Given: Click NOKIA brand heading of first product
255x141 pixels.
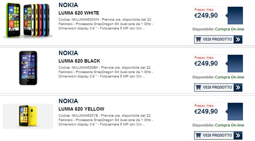Looking at the screenshot, I should pyautogui.click(x=68, y=5).
